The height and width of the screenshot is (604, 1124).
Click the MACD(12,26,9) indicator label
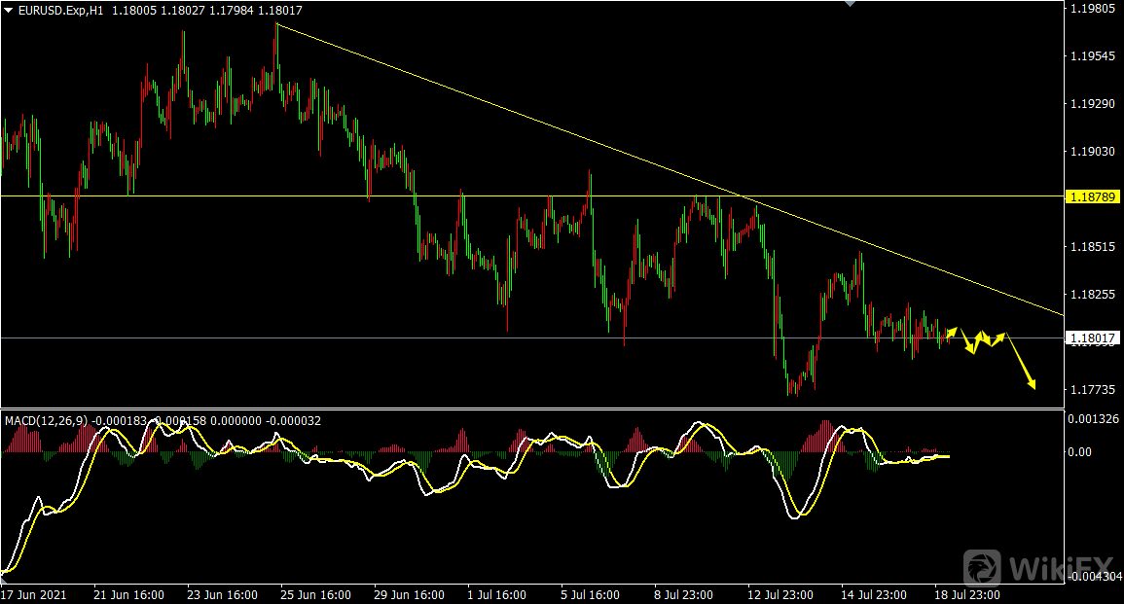tap(48, 420)
